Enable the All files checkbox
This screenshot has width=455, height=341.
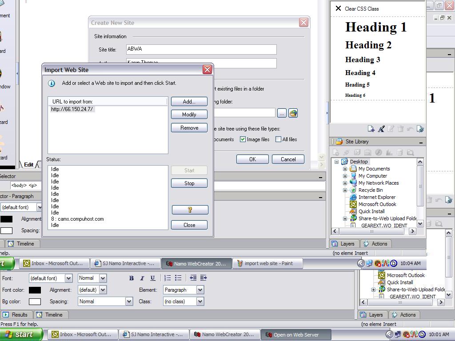pyautogui.click(x=279, y=139)
